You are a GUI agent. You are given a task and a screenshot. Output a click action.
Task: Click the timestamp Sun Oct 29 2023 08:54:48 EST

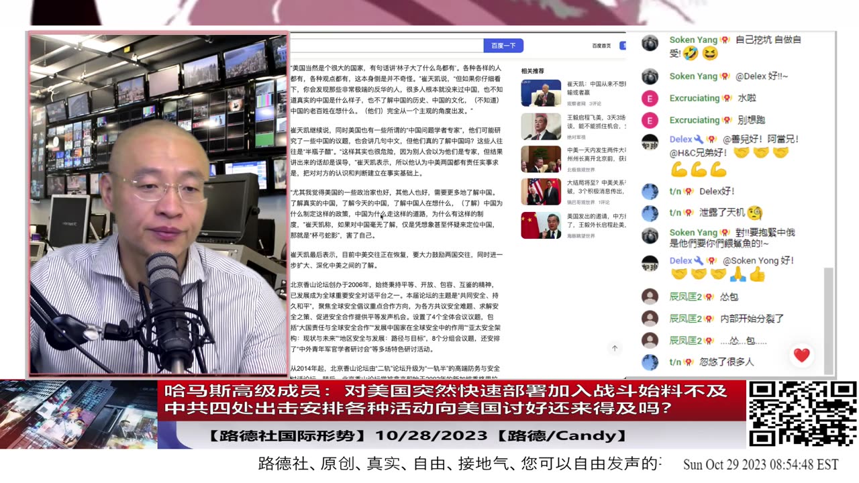tap(761, 465)
